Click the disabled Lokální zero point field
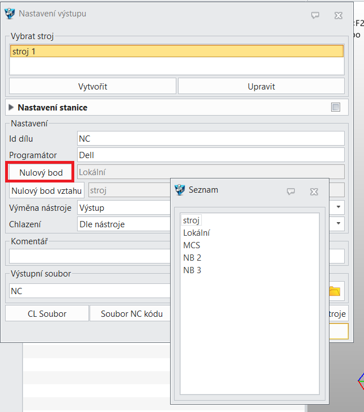Viewport: 364px width, 412px height. pyautogui.click(x=211, y=172)
